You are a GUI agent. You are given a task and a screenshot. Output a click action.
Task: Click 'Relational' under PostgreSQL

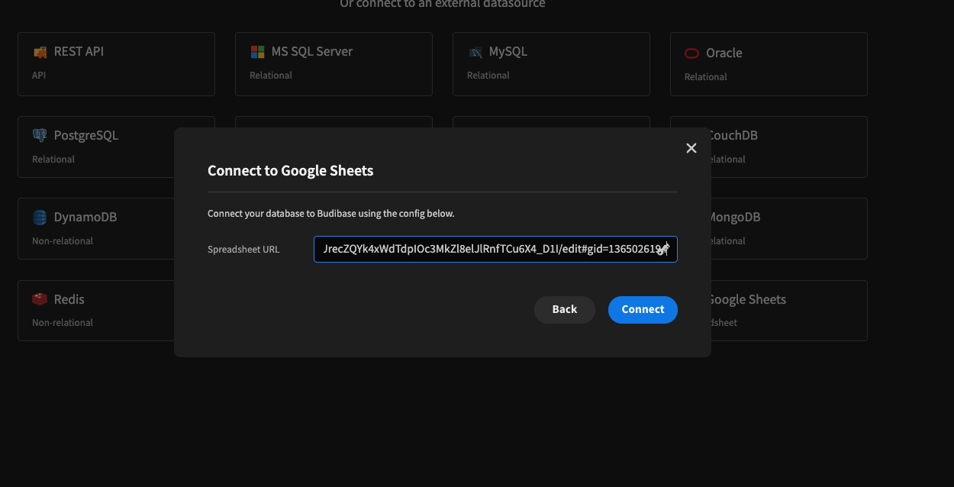click(53, 159)
